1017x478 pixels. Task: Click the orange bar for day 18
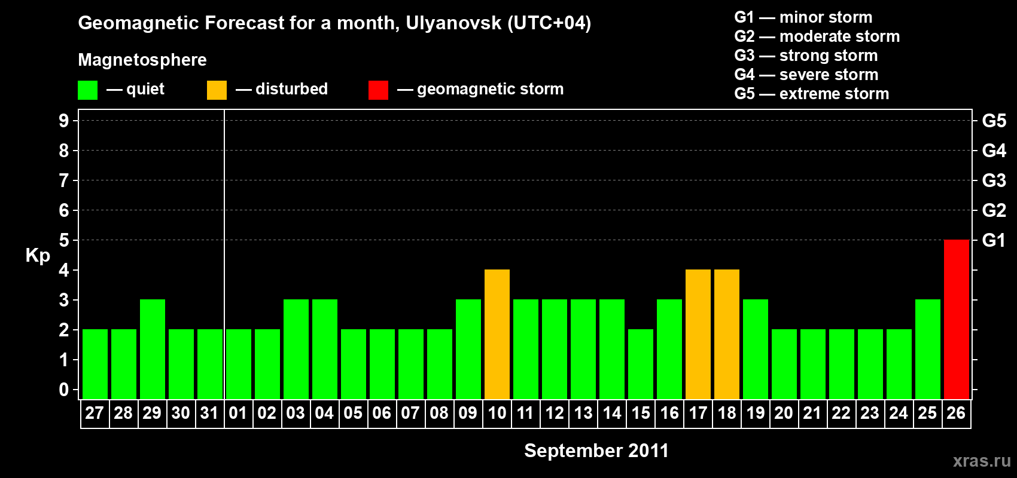point(727,334)
